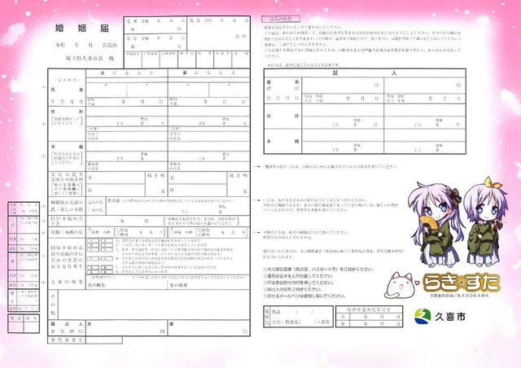Check the wife's 初婚 box
521x368 pixels.
(x=171, y=232)
